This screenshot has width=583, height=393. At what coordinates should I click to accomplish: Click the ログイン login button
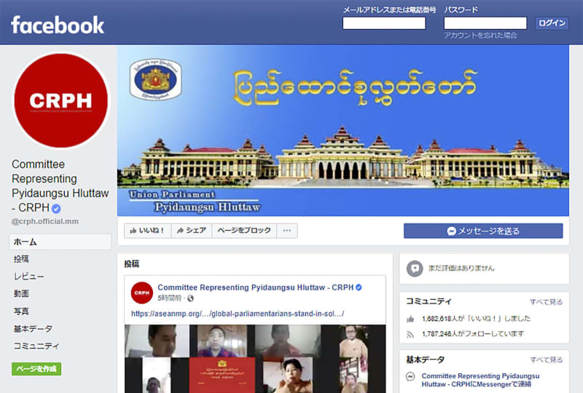(x=552, y=23)
